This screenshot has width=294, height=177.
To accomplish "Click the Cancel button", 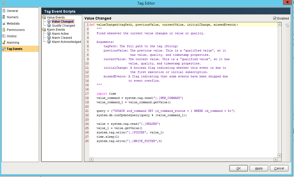I will (x=279, y=168).
